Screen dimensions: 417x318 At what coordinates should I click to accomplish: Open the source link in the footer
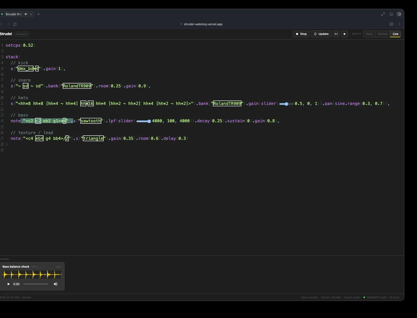[26, 297]
